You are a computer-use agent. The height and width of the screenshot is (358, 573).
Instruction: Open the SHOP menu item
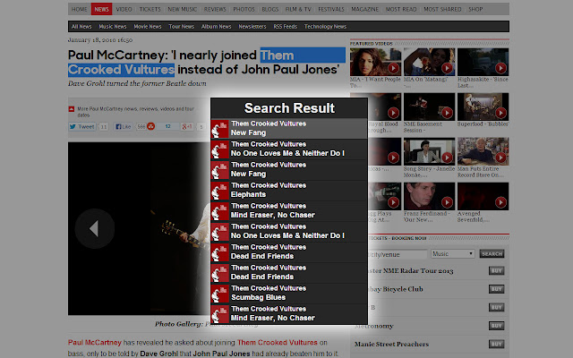[475, 9]
